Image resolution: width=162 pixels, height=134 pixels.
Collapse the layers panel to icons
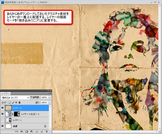(48, 91)
